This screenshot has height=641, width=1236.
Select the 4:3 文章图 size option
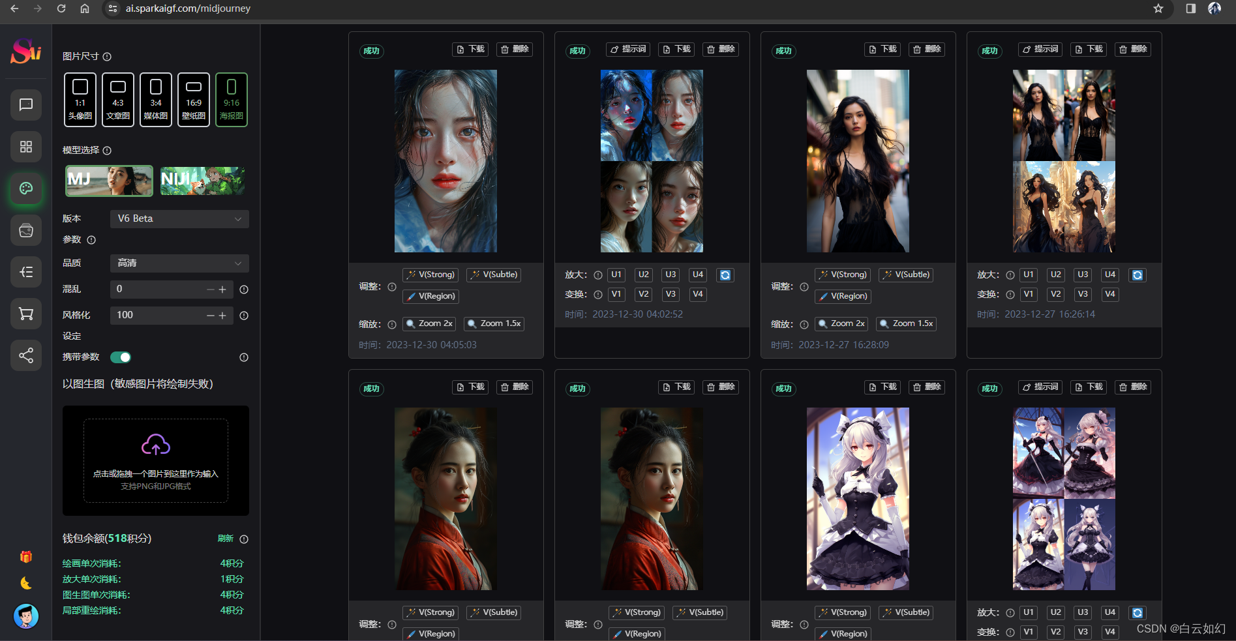[x=118, y=100]
